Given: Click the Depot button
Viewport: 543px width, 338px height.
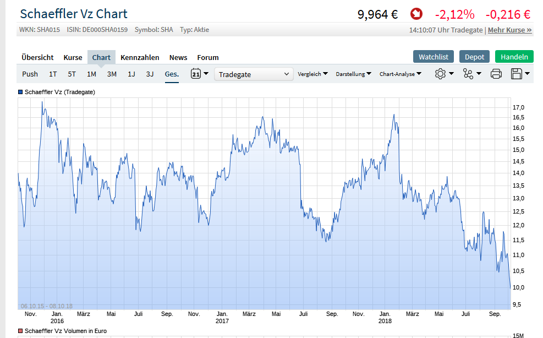Looking at the screenshot, I should coord(474,57).
